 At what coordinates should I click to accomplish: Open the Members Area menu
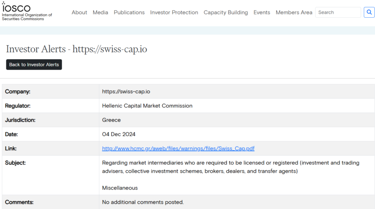[294, 12]
